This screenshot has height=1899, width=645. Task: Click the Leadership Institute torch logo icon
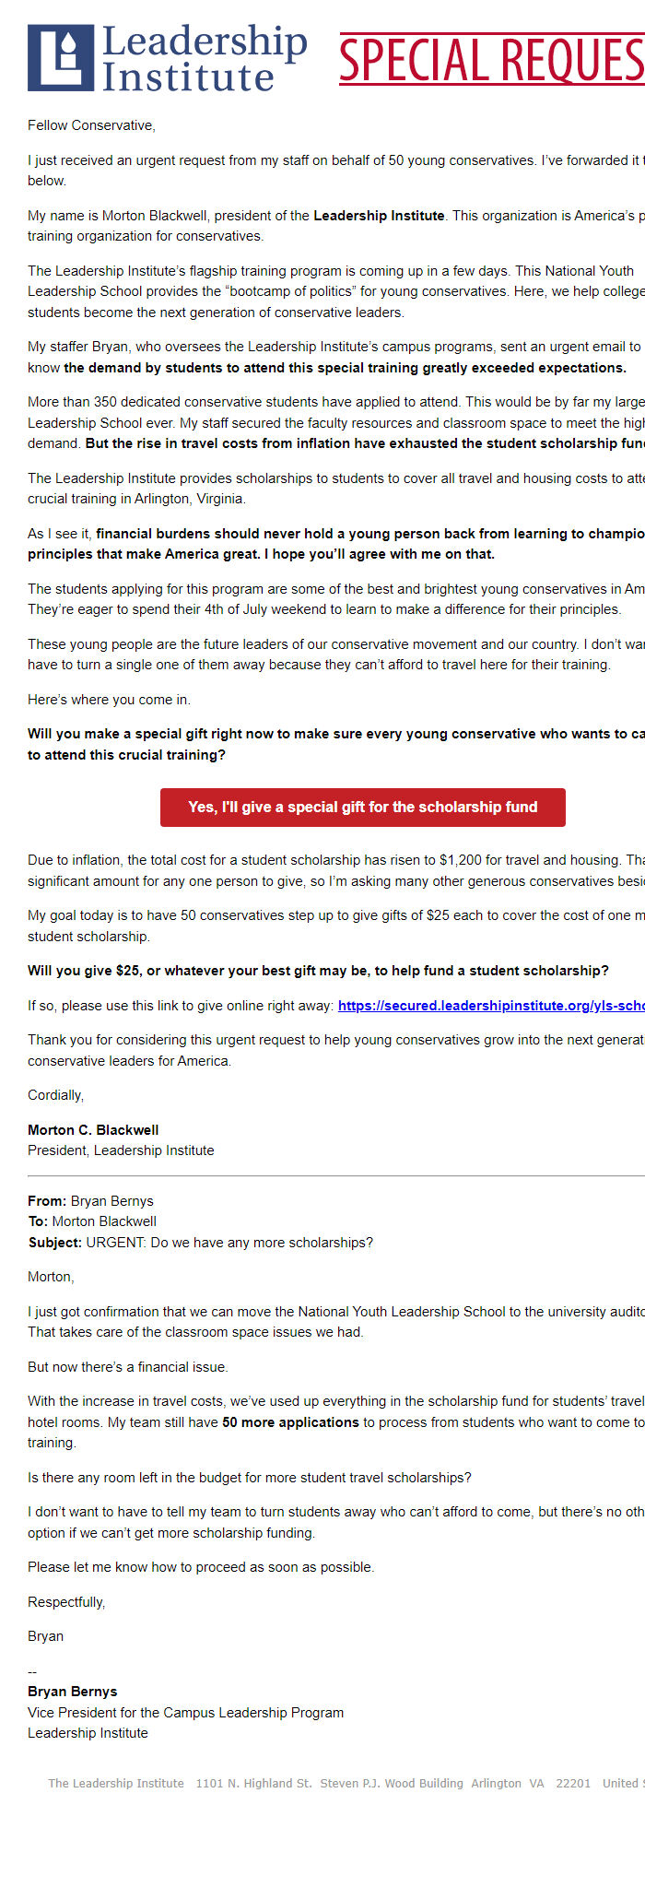pyautogui.click(x=61, y=57)
